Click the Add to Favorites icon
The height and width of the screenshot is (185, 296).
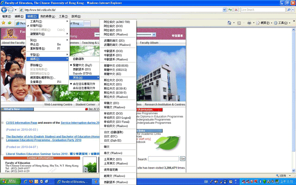(x=10, y=23)
